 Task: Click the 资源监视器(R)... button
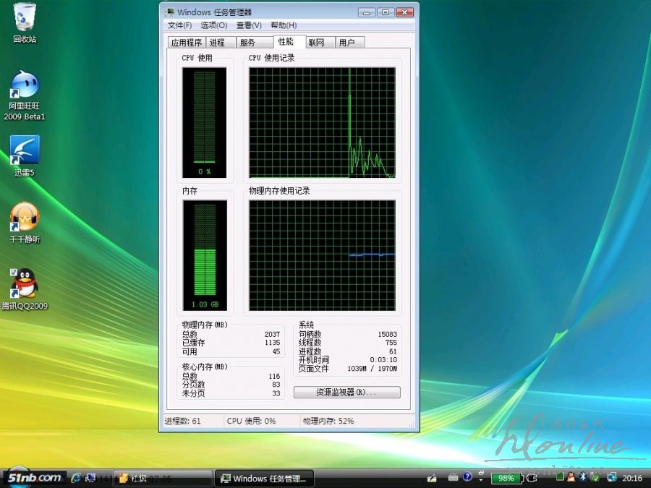(346, 393)
